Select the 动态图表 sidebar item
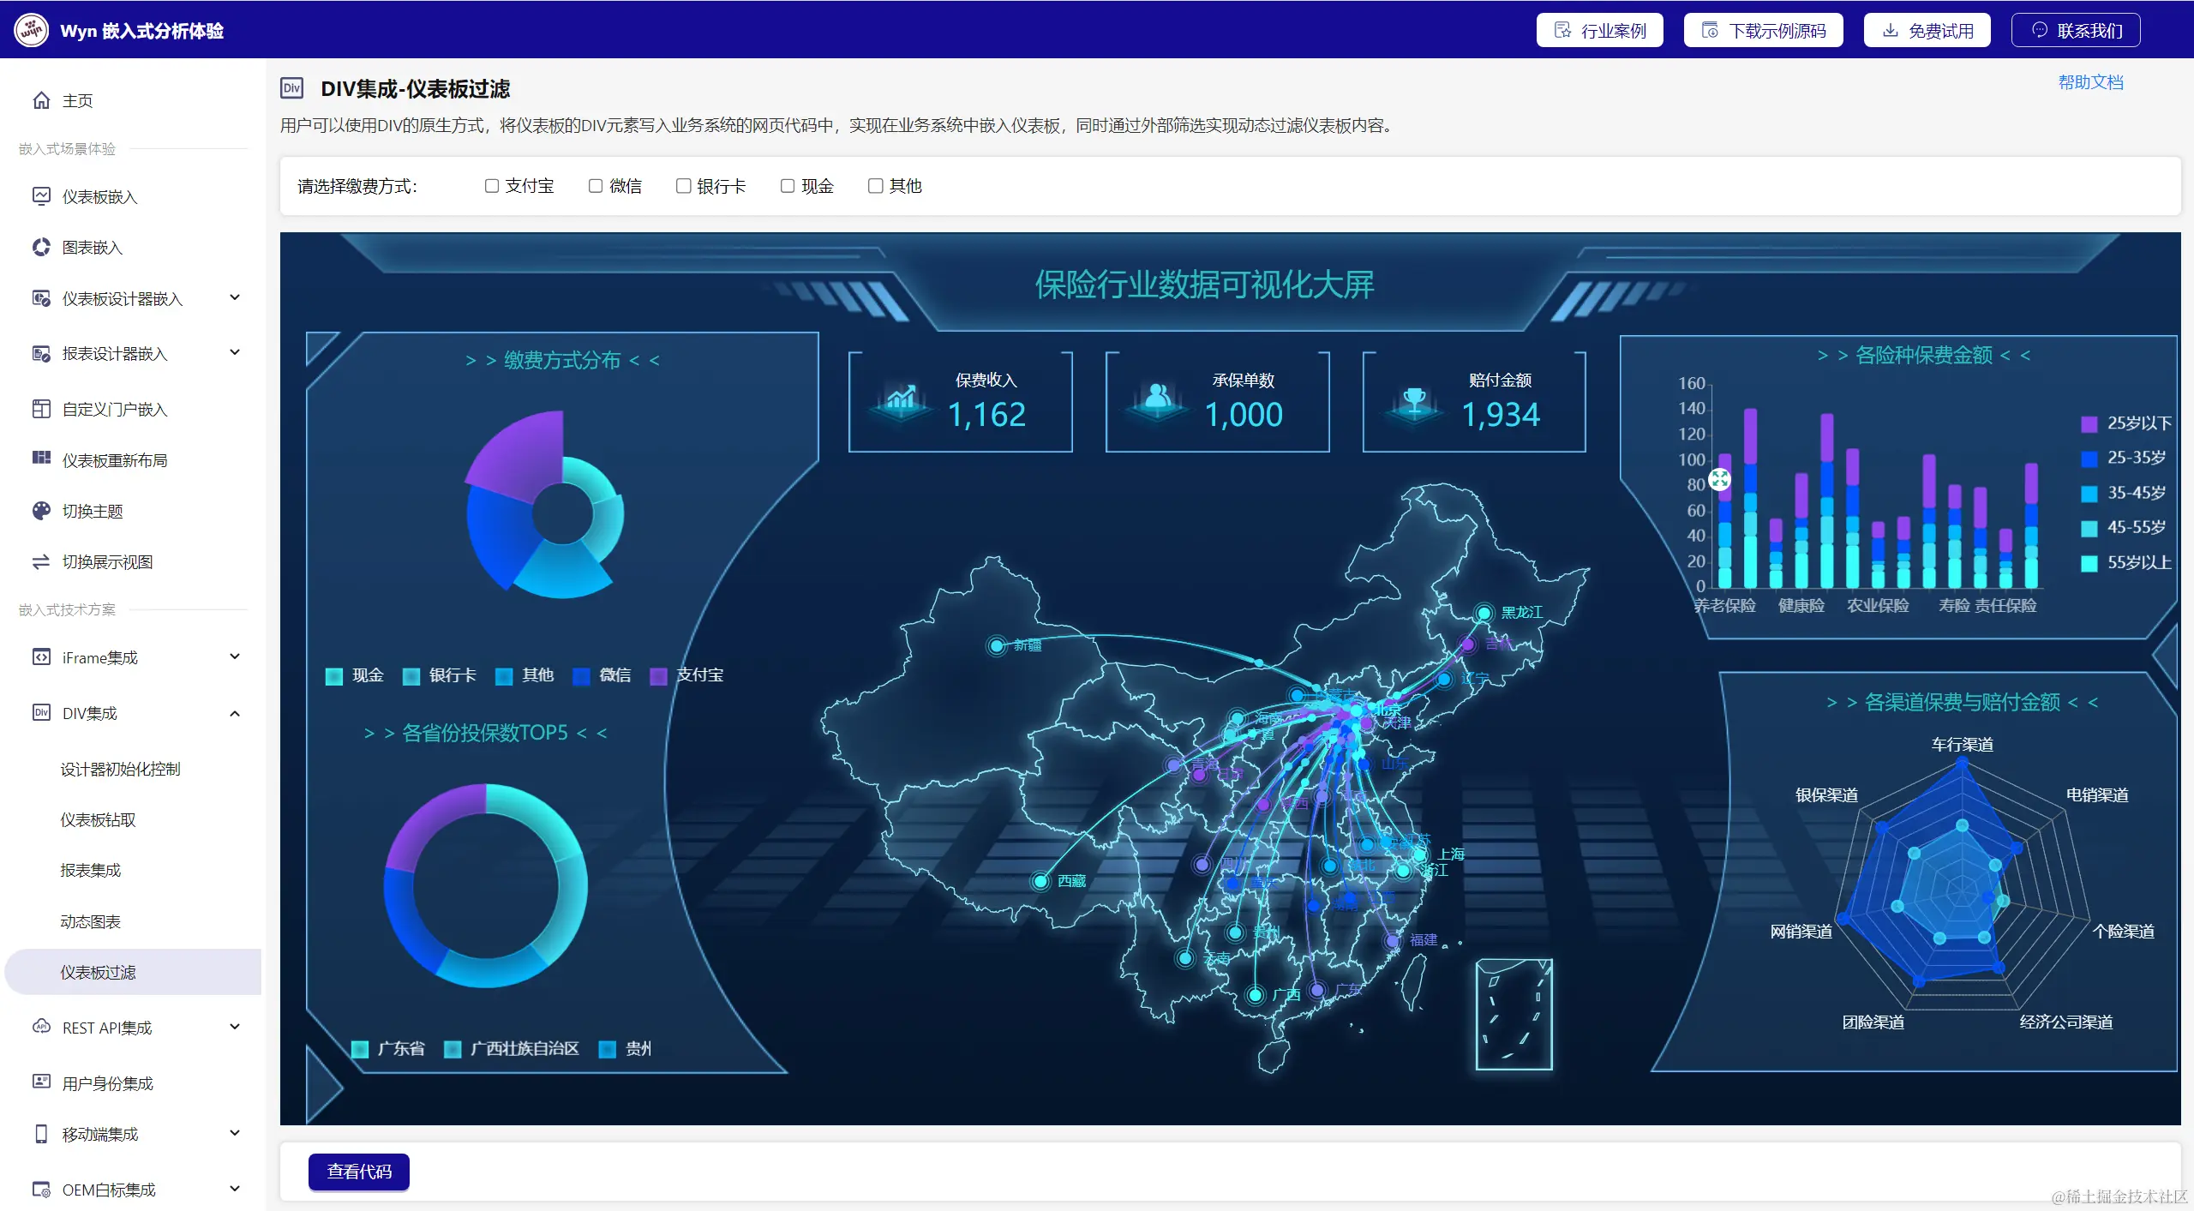This screenshot has width=2194, height=1211. [x=91, y=922]
